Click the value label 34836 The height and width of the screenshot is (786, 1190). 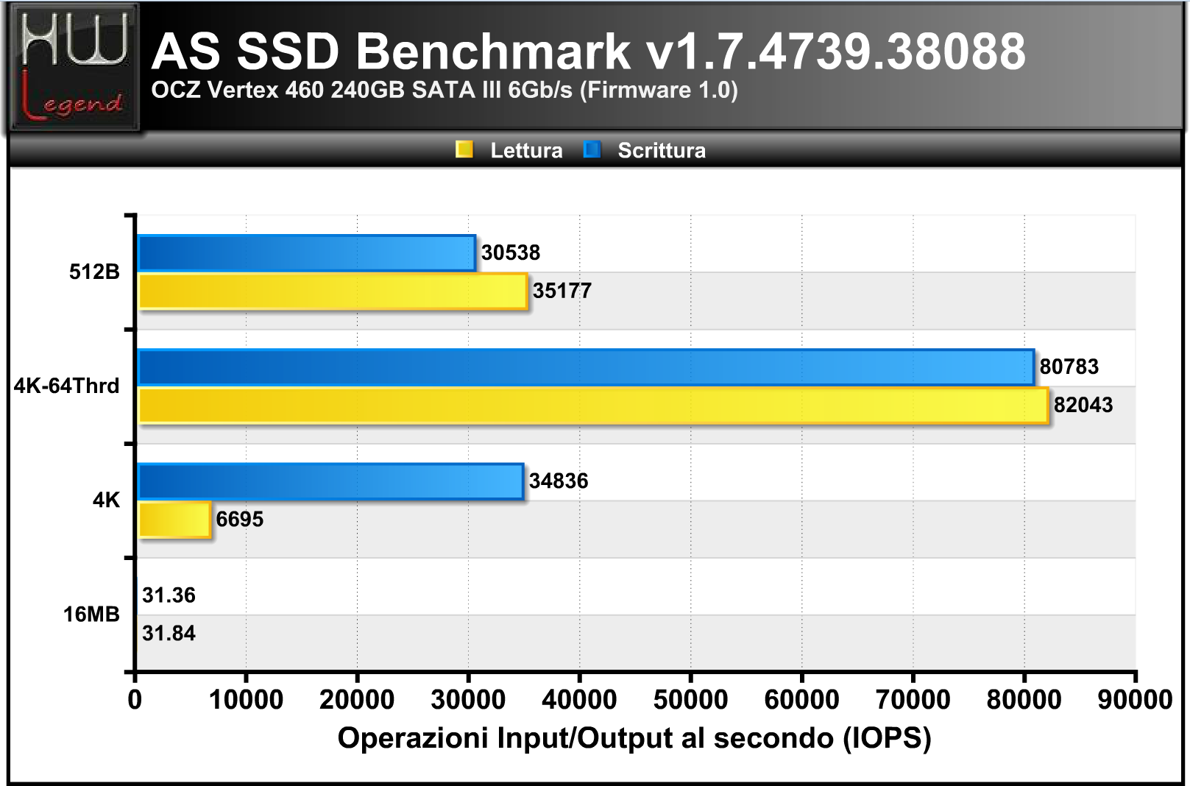(x=559, y=481)
